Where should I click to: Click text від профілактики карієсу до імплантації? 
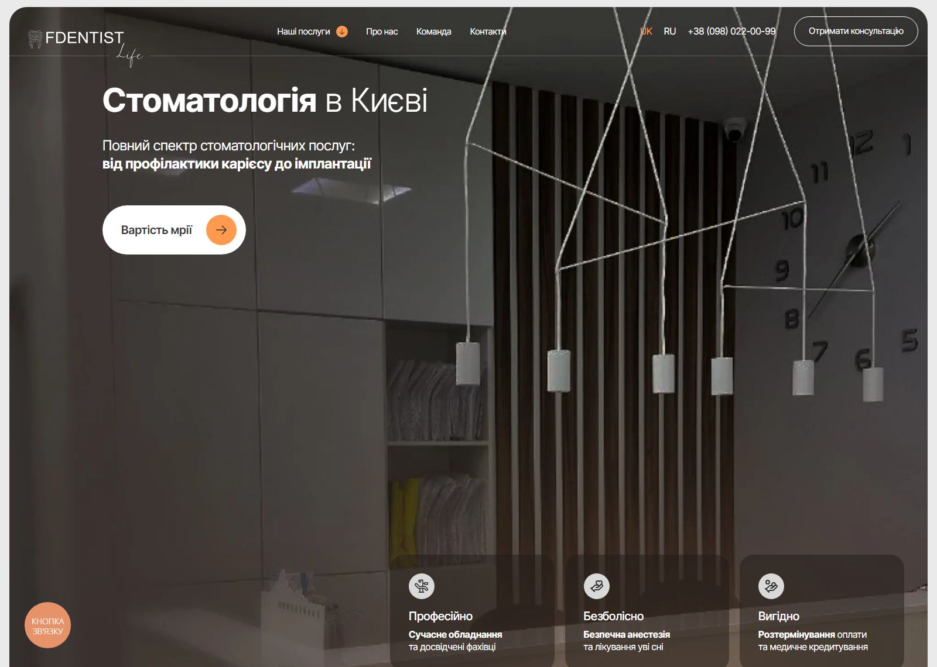237,164
